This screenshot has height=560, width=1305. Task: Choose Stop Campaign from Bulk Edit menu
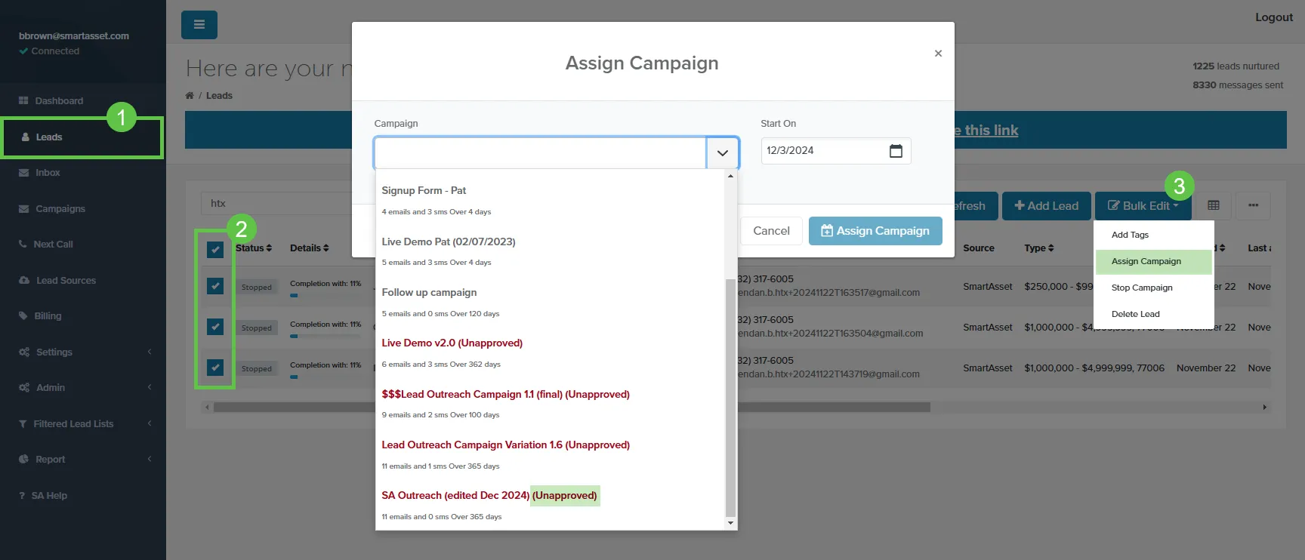[x=1153, y=288]
